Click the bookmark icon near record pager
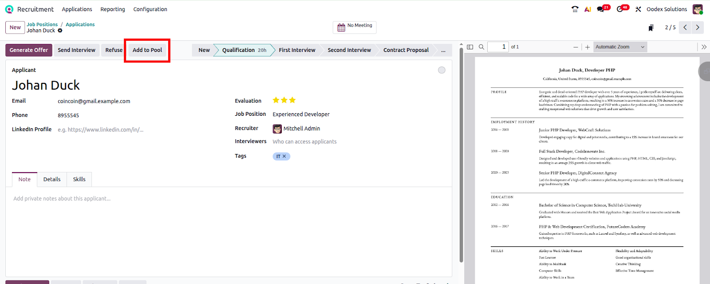 (x=651, y=28)
